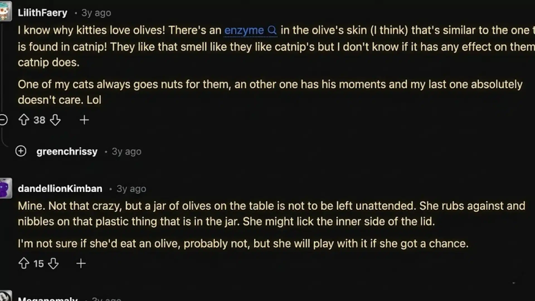
Task: Open LilithFaery's profile
Action: tap(42, 13)
